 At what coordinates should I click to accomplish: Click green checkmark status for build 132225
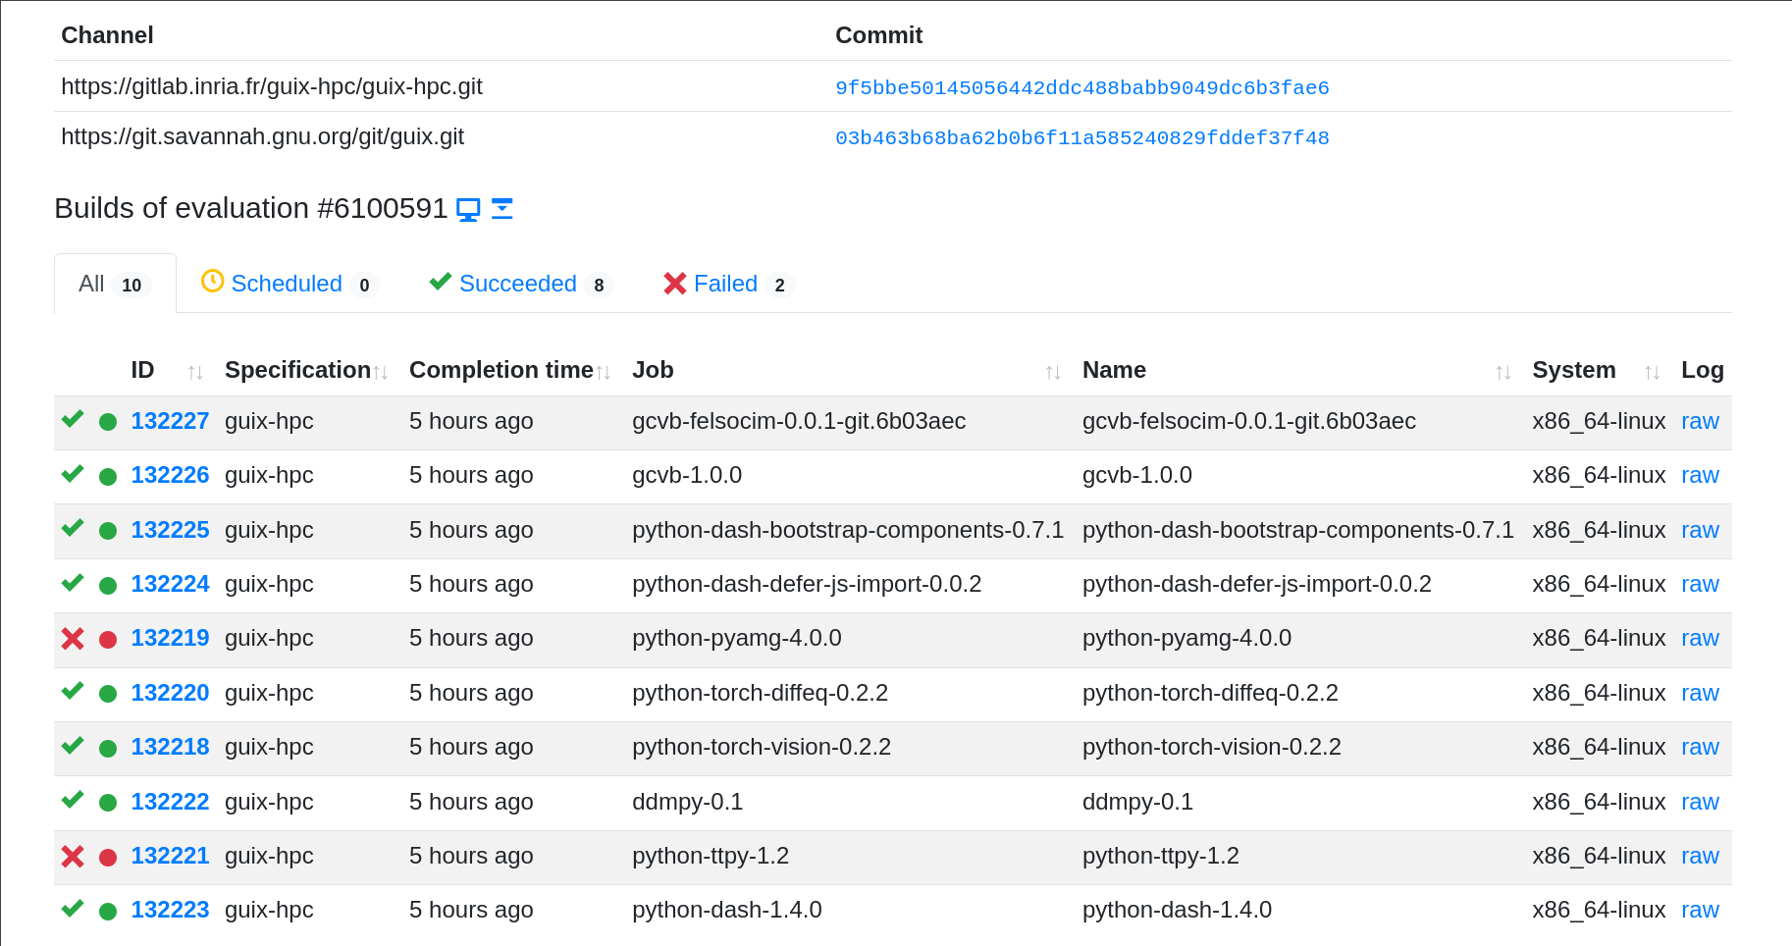(73, 528)
